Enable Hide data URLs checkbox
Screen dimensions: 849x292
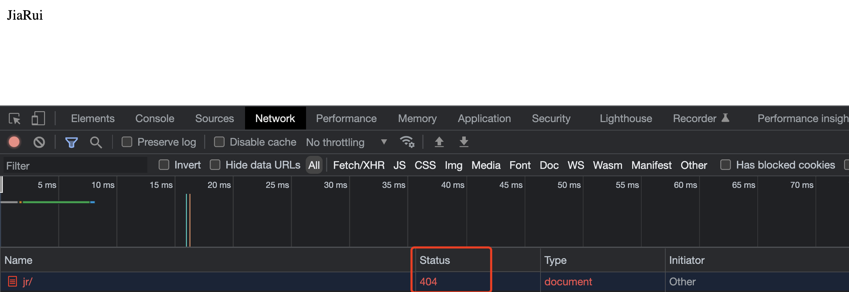tap(215, 165)
